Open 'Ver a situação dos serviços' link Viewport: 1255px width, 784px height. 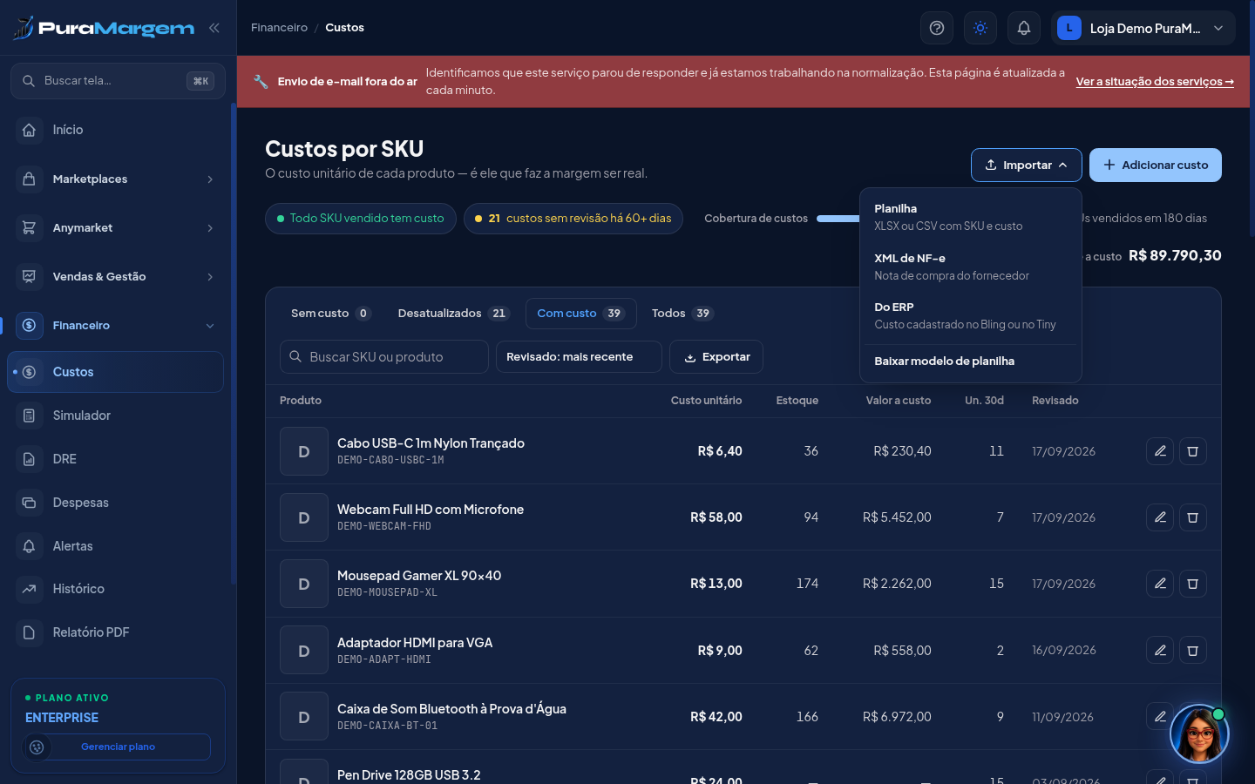point(1155,81)
